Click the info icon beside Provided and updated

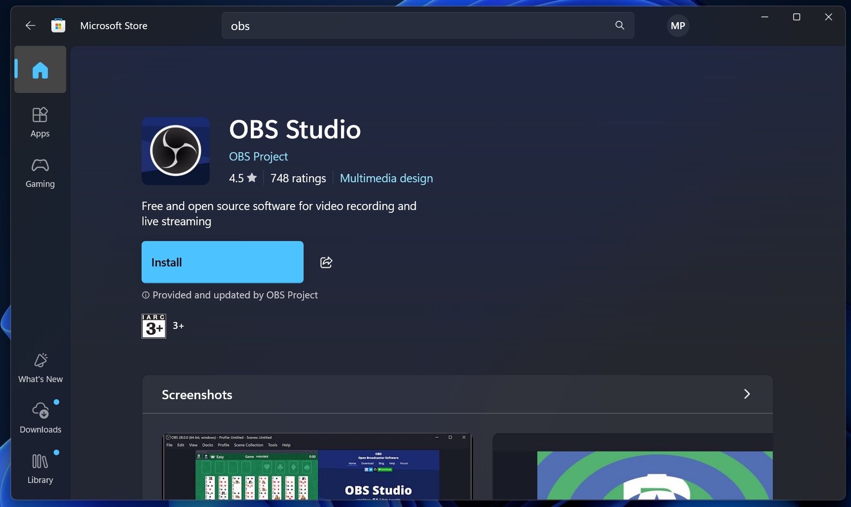coord(146,295)
